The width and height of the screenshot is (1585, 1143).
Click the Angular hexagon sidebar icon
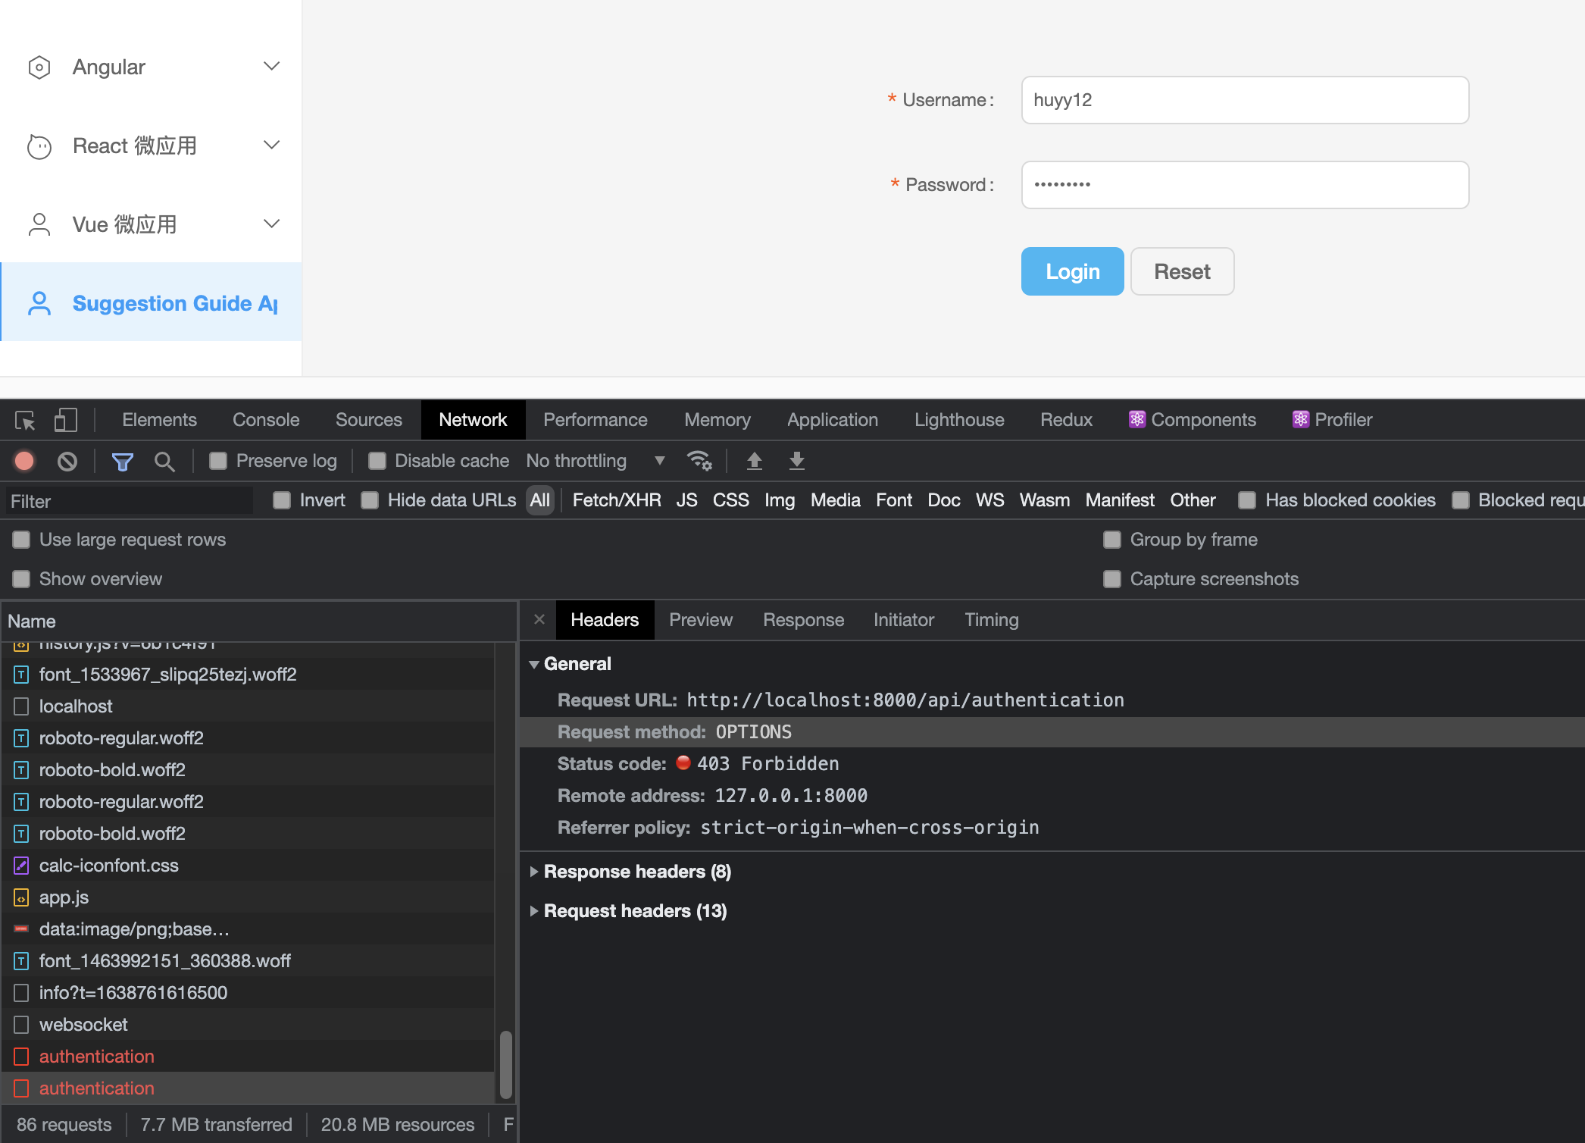(39, 67)
